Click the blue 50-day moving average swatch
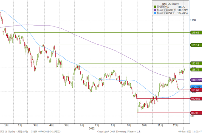Viewport: 202px width, 133px height. pyautogui.click(x=154, y=13)
